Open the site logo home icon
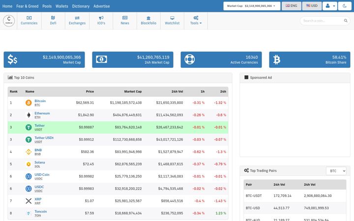This screenshot has width=354, height=221. (9, 21)
